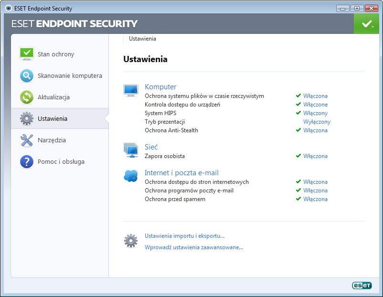Click the Kontrola dostępu do urządzeń label
This screenshot has height=297, width=383.
coord(182,105)
